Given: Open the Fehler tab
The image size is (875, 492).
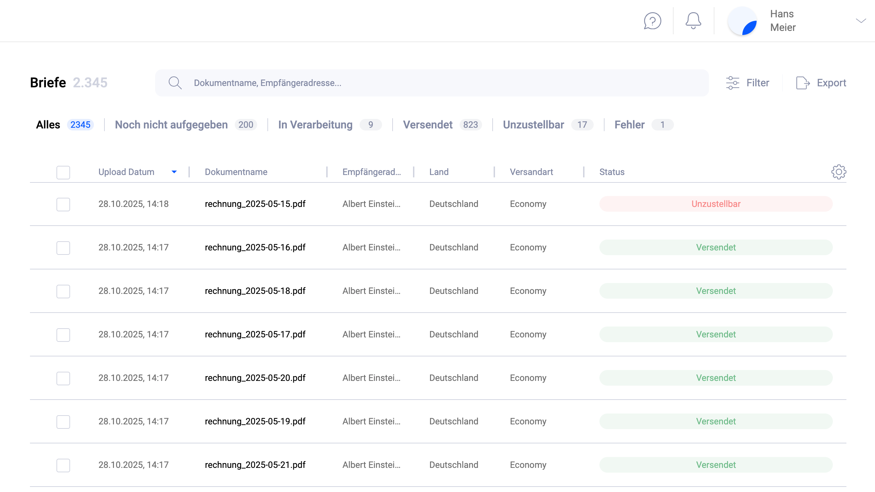Looking at the screenshot, I should (x=629, y=125).
